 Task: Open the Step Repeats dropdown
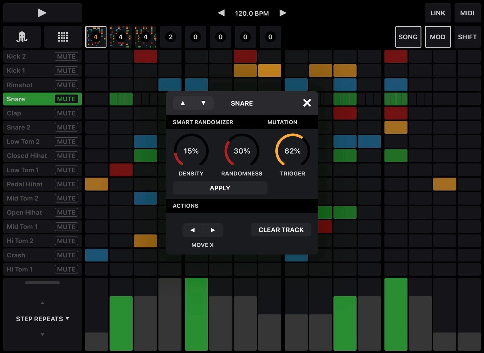(42, 319)
